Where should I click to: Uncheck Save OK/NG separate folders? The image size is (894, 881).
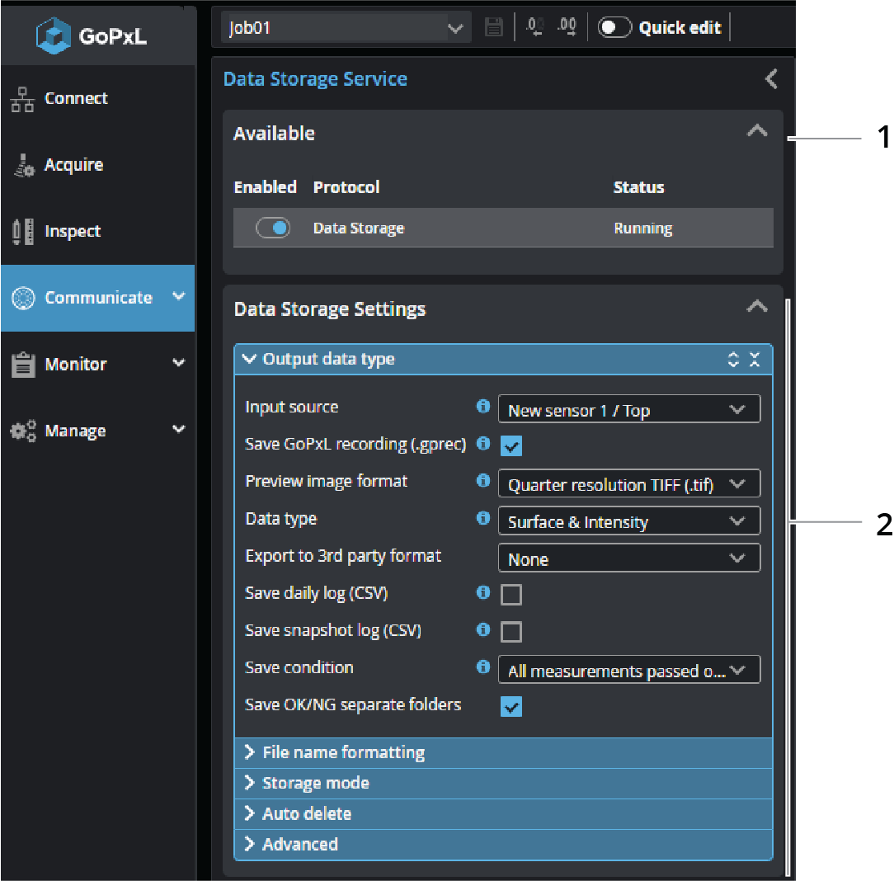511,707
